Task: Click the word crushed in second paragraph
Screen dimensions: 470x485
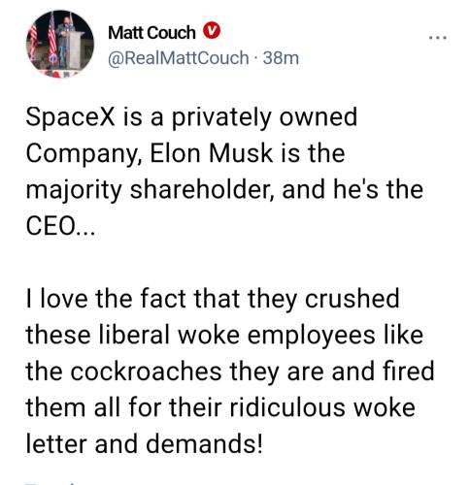Action: (352, 299)
